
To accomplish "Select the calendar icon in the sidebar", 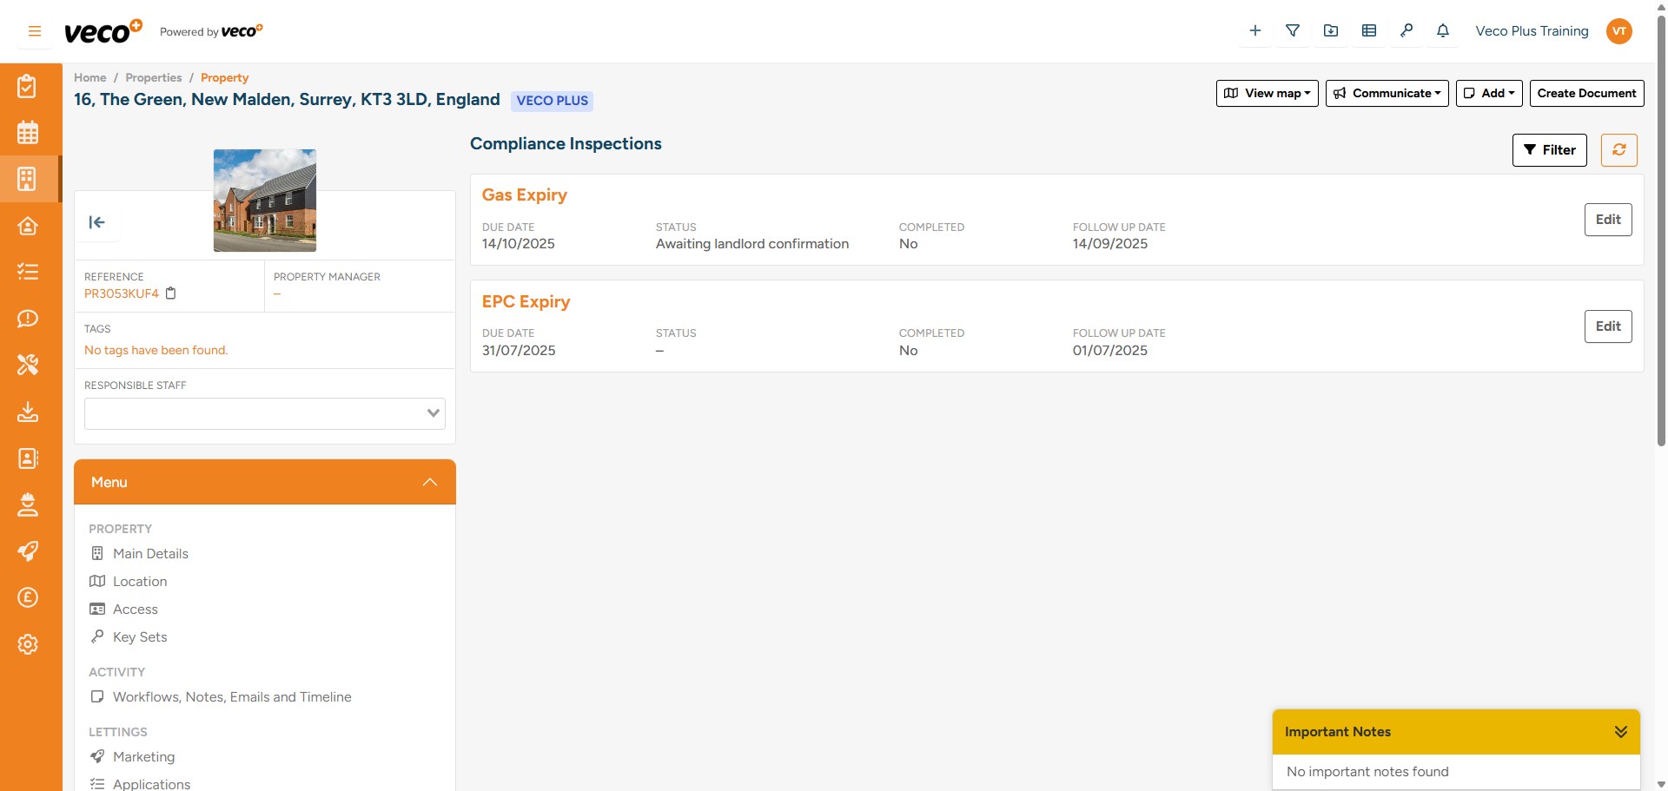I will coord(29,132).
